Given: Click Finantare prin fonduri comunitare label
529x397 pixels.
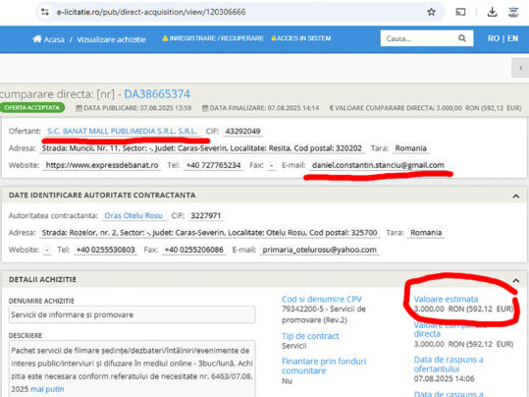Looking at the screenshot, I should (x=324, y=366).
